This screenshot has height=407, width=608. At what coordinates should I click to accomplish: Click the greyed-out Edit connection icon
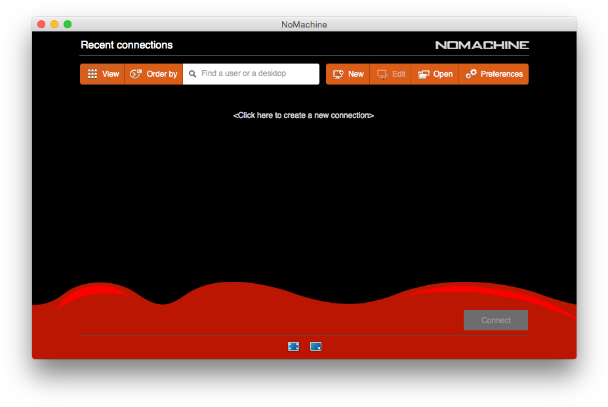tap(382, 74)
